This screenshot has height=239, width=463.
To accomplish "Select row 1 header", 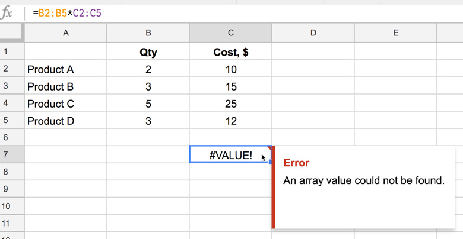I will pos(6,52).
